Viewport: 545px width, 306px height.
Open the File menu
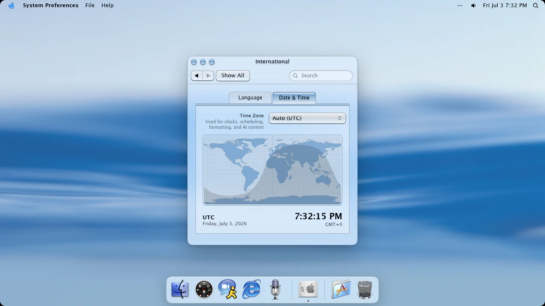[90, 6]
